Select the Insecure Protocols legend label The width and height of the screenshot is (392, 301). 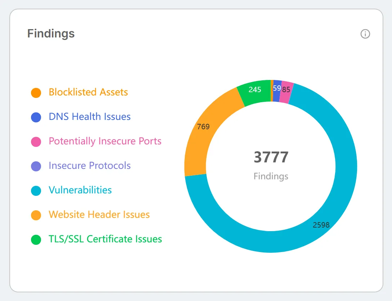[89, 166]
